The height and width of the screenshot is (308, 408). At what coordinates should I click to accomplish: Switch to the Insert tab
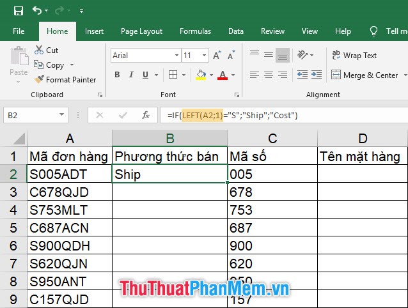click(x=94, y=31)
